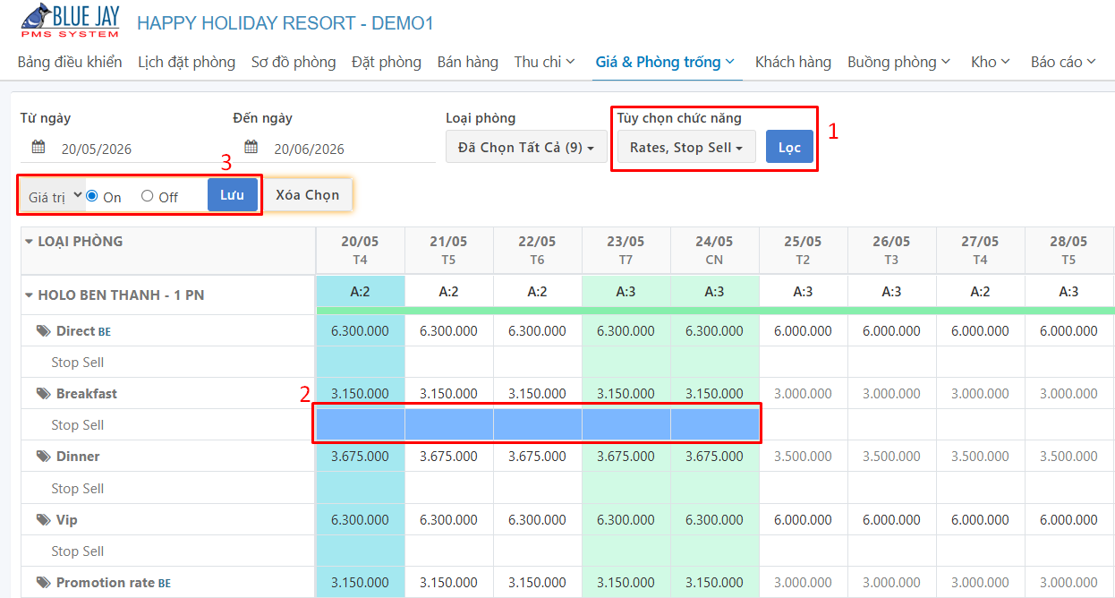Open the Đặt phòng page
The image size is (1115, 598).
[387, 62]
